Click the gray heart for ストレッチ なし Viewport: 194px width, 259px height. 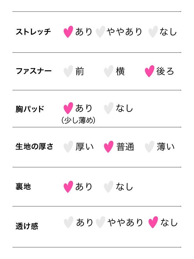click(153, 32)
